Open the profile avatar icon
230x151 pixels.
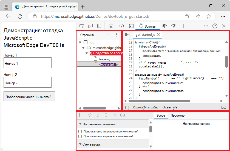(x=6, y=7)
